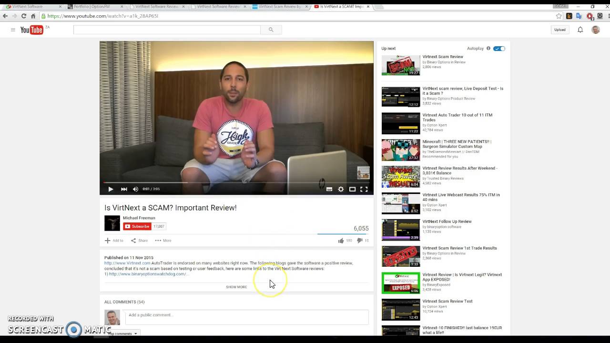Click the red blocker extension icon
Screen dimensions: 610x343
point(590,16)
